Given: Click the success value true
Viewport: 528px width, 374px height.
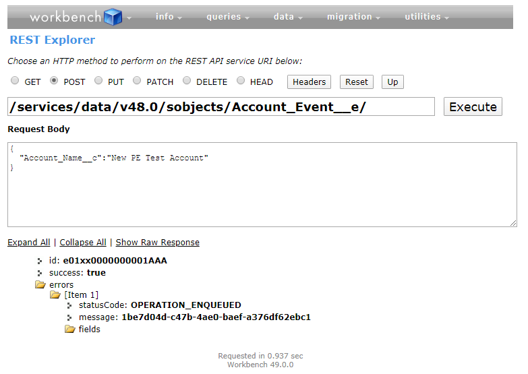Looking at the screenshot, I should coord(96,273).
